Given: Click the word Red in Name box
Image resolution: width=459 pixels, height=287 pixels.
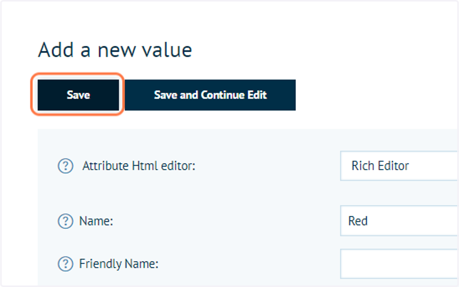Looking at the screenshot, I should coord(358,221).
